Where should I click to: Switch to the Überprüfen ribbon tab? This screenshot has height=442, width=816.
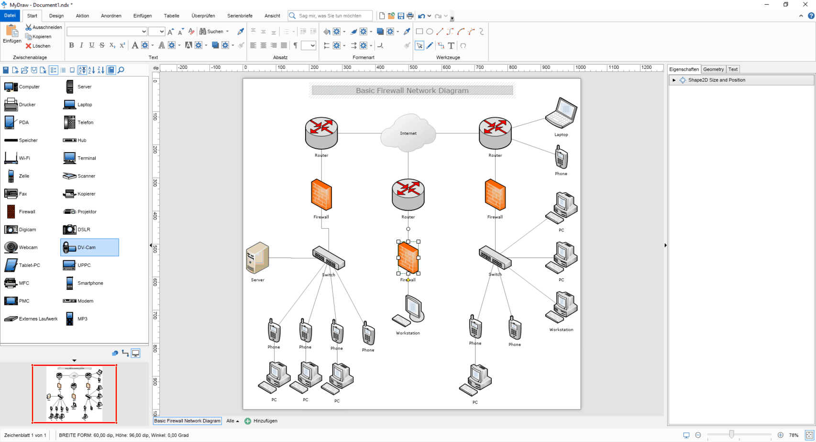pyautogui.click(x=203, y=15)
